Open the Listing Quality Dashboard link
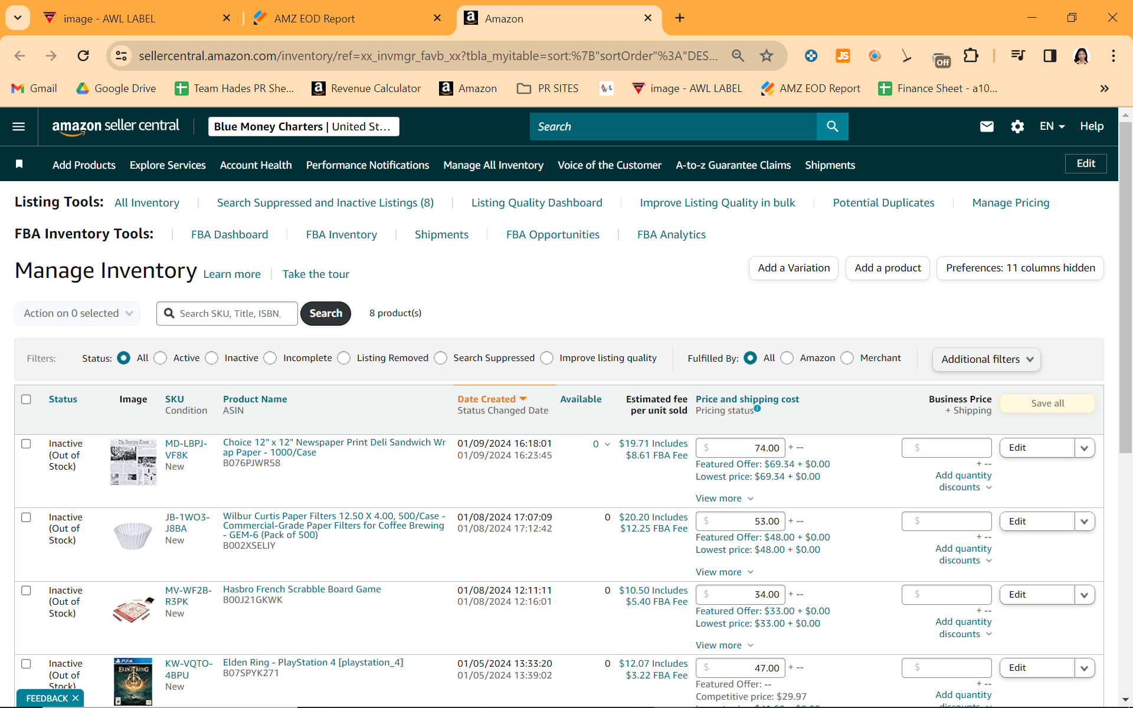 click(x=537, y=203)
